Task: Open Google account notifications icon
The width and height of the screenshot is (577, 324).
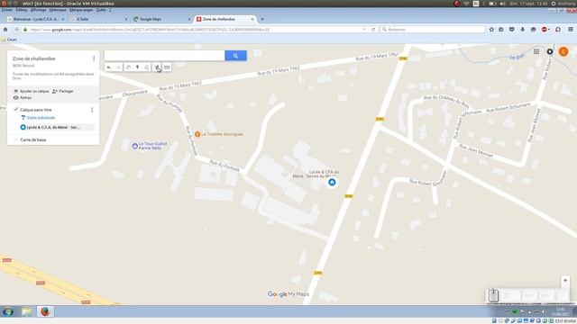Action: 550,52
